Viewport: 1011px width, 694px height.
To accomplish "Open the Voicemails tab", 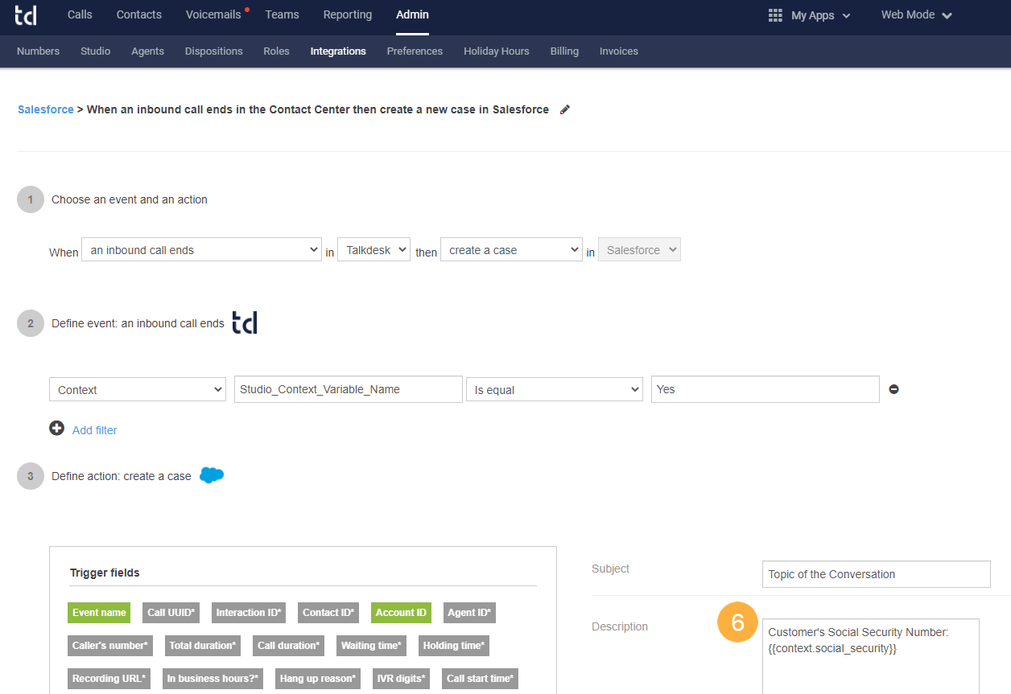I will [213, 15].
